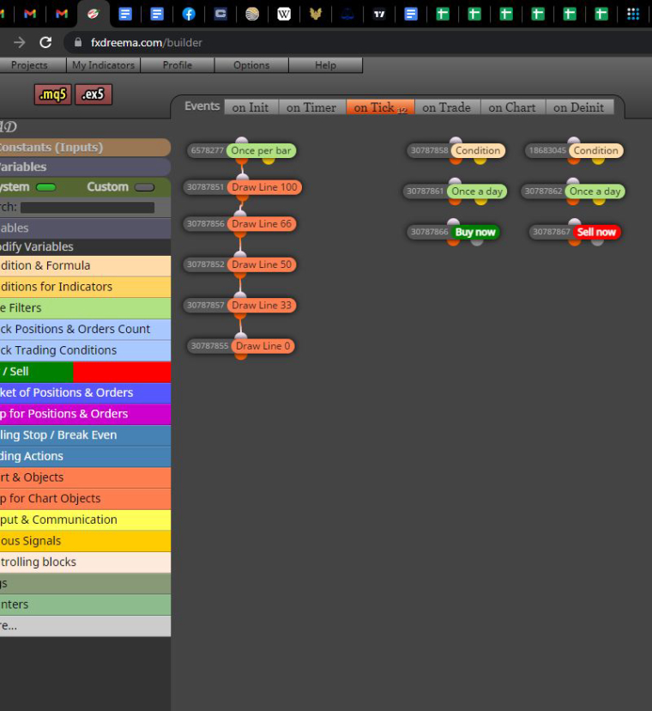This screenshot has height=711, width=652.
Task: Open the second Gmail tab
Action: [x=62, y=14]
